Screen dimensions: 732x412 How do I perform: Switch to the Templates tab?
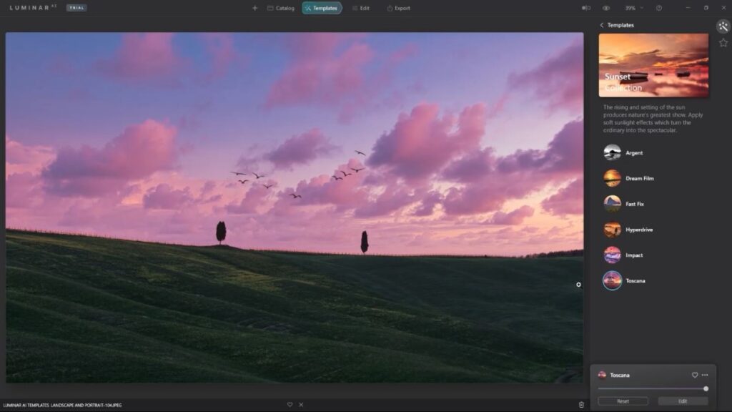click(x=322, y=8)
